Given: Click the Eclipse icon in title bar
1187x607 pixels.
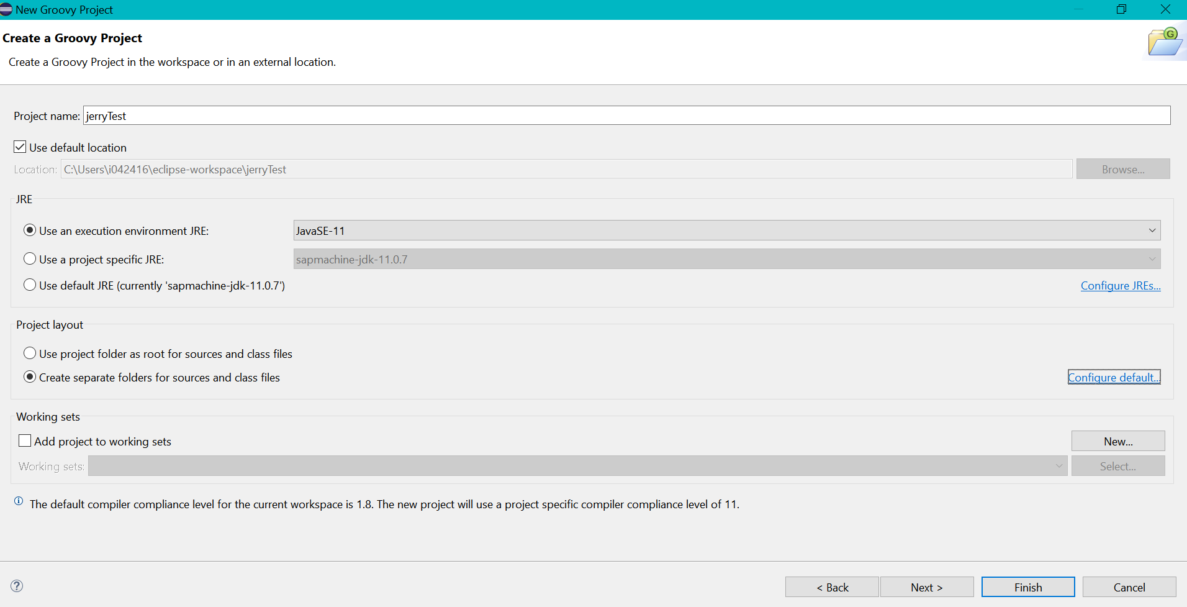Looking at the screenshot, I should point(6,9).
